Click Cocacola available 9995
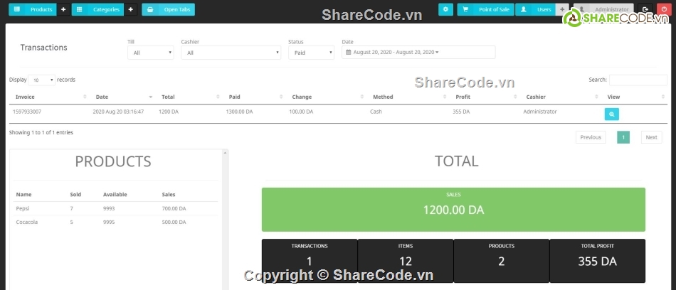This screenshot has height=290, width=676. click(x=109, y=222)
